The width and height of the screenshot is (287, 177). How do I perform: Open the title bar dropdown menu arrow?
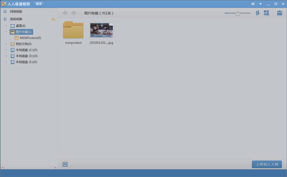261,4
